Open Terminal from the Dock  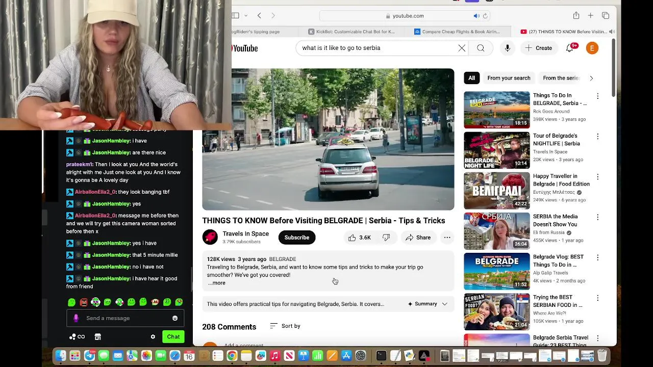[x=381, y=356]
